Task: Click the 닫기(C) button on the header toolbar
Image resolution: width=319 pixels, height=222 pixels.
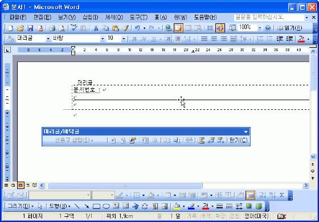Action: 239,141
